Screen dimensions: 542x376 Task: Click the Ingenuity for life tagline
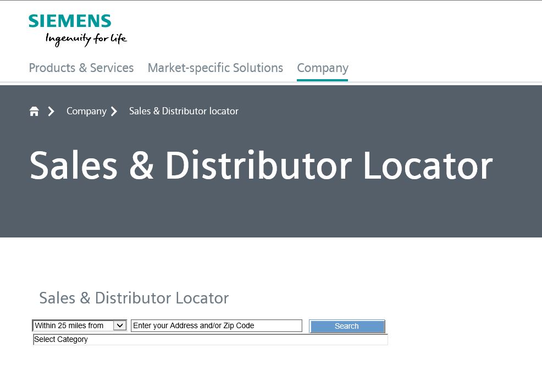(86, 38)
